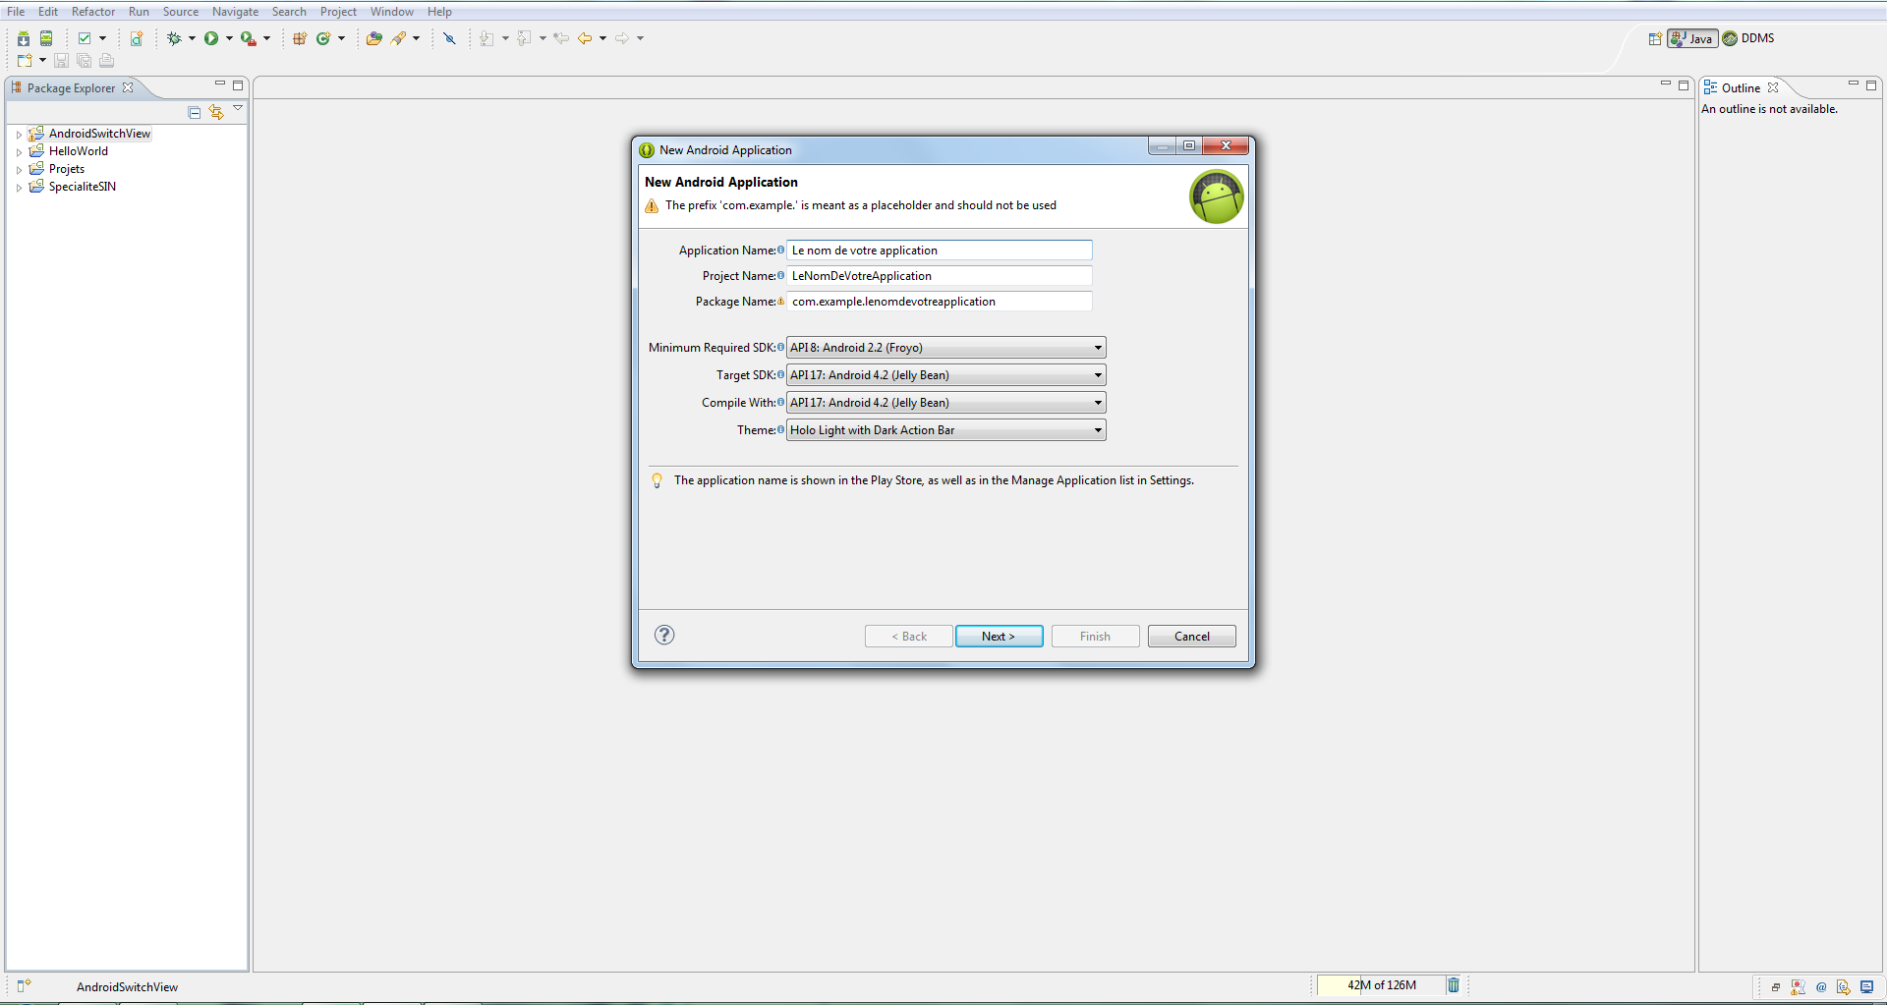
Task: Open the Theme dropdown
Action: click(x=945, y=430)
